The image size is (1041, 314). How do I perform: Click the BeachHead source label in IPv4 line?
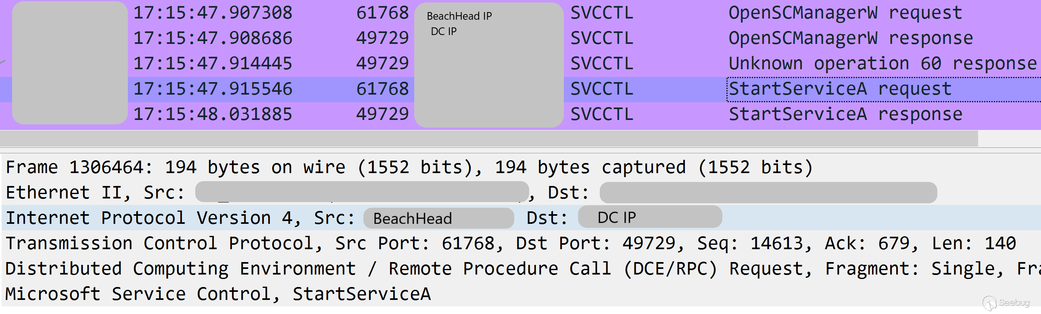412,219
